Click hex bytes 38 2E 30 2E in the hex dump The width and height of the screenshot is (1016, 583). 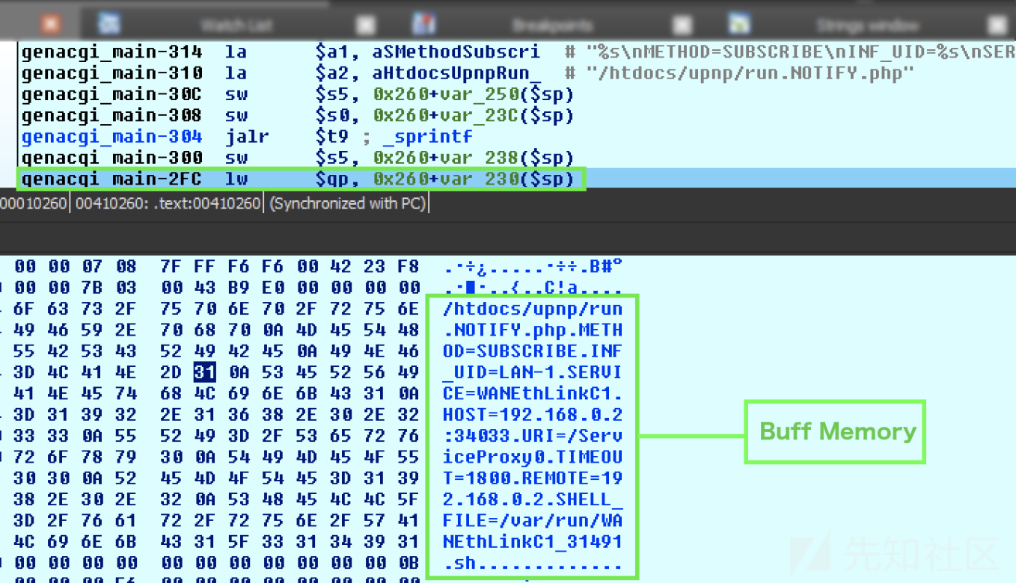(x=75, y=499)
